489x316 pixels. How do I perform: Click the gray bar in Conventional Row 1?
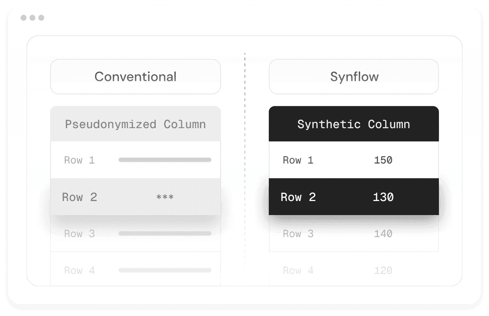click(x=165, y=160)
